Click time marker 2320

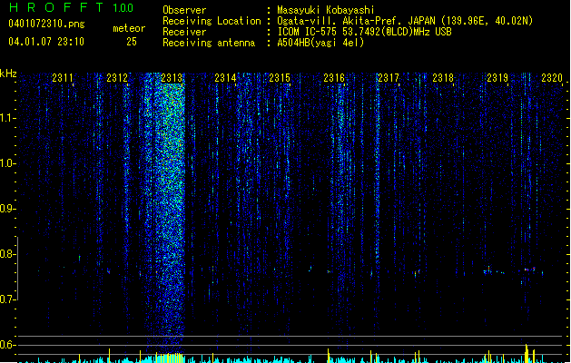pyautogui.click(x=552, y=77)
